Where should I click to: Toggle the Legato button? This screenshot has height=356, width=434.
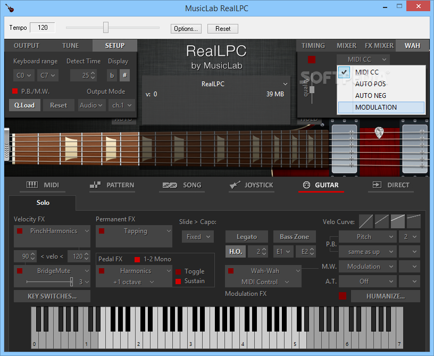[x=247, y=237]
